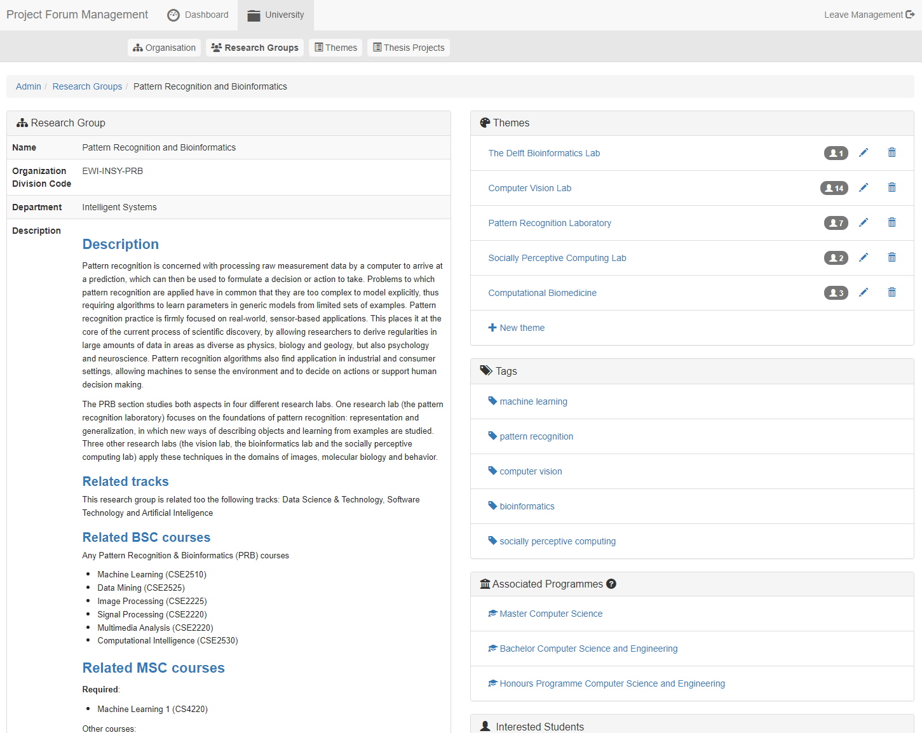Click the member count badge for Computer Vision Lab

coord(834,188)
